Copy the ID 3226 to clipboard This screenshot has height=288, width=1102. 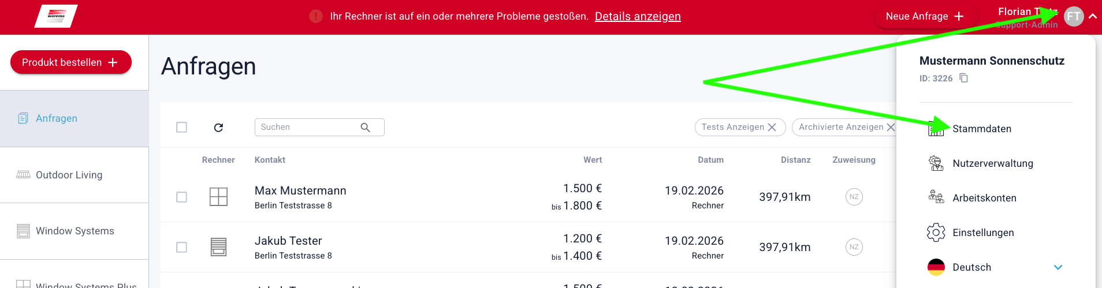coord(963,78)
